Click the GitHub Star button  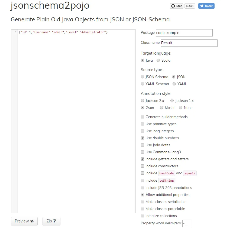pyautogui.click(x=177, y=6)
